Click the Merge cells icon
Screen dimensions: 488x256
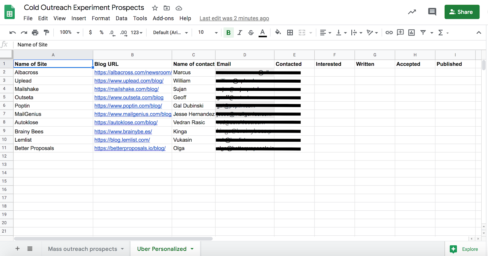(x=302, y=33)
